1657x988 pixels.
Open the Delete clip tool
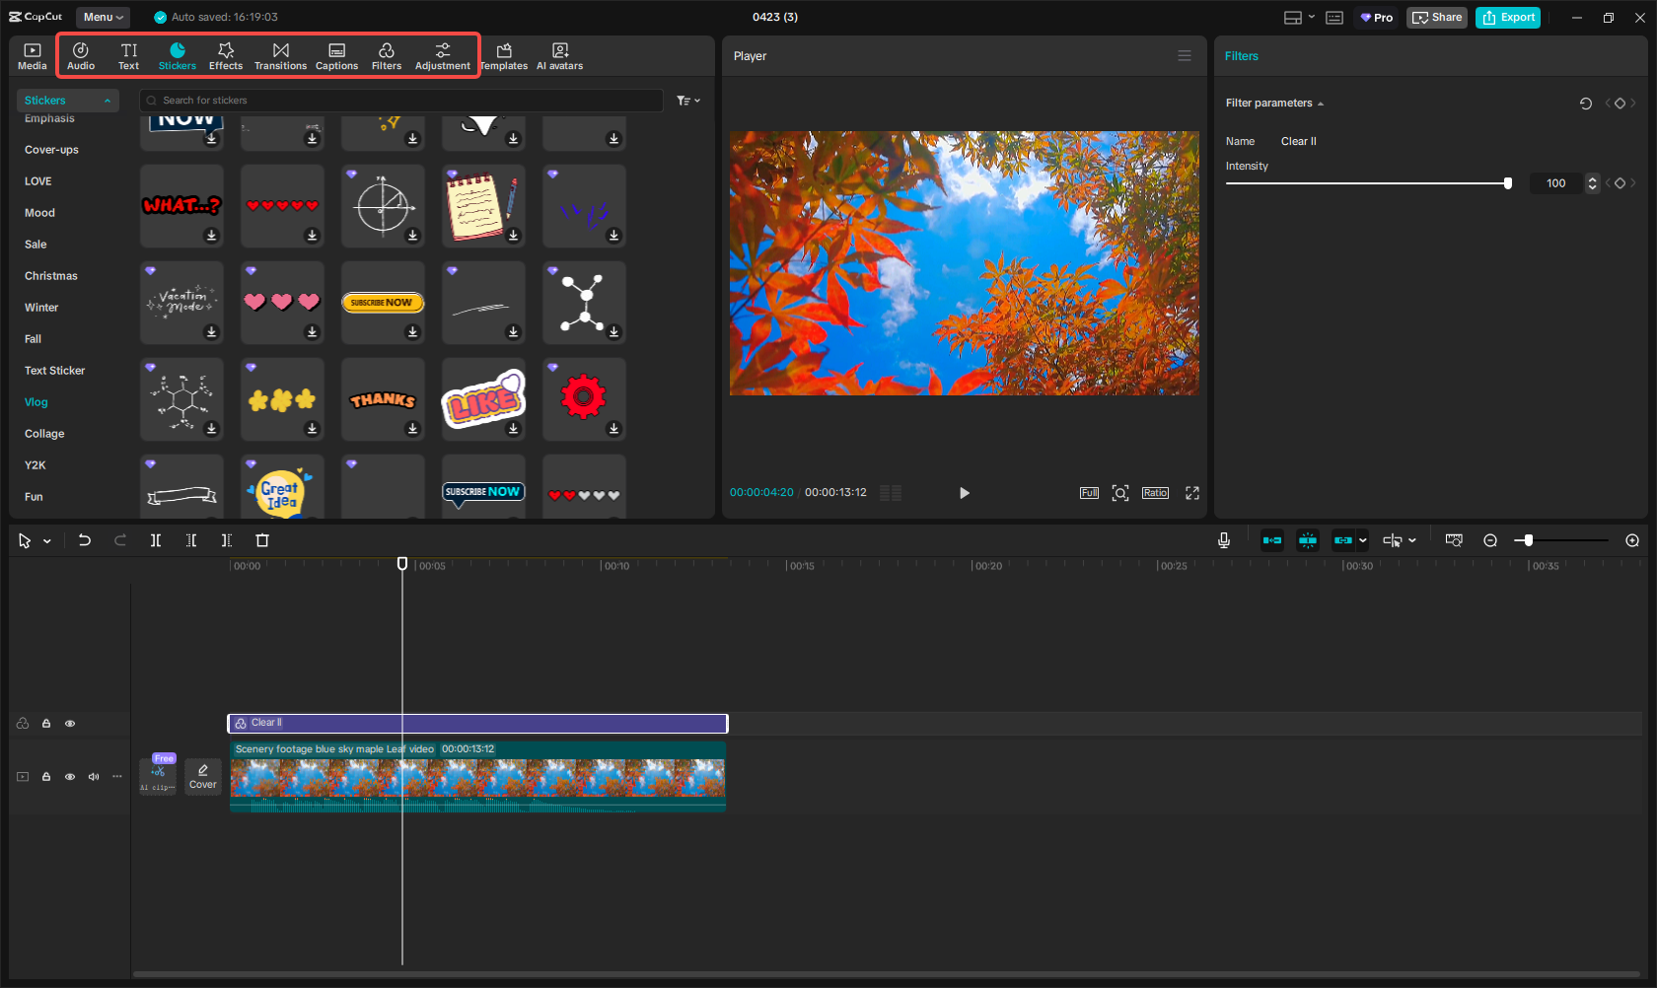tap(261, 540)
